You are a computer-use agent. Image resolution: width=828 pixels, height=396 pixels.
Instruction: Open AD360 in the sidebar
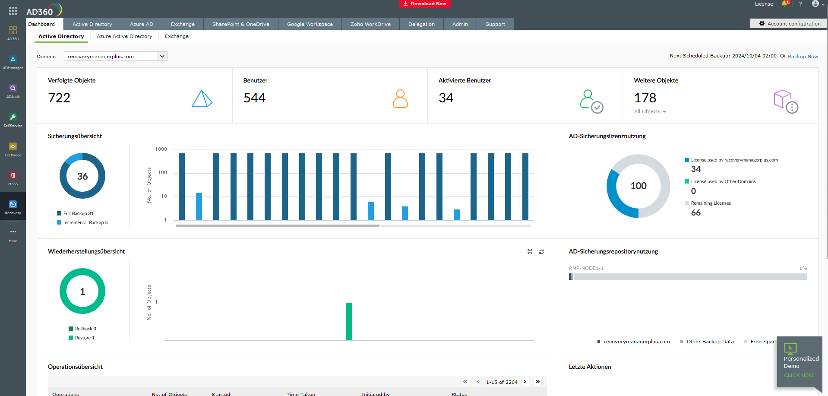(13, 33)
